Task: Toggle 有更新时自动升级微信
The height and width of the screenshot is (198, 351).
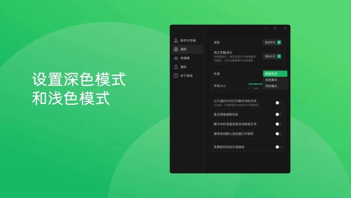Action: click(277, 147)
